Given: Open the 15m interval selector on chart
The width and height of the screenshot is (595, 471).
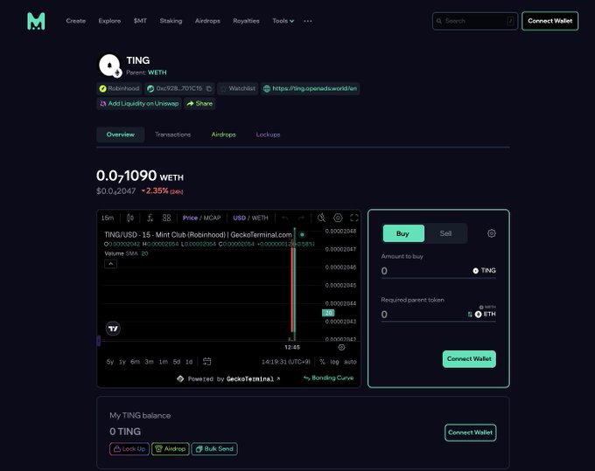Looking at the screenshot, I should [108, 218].
